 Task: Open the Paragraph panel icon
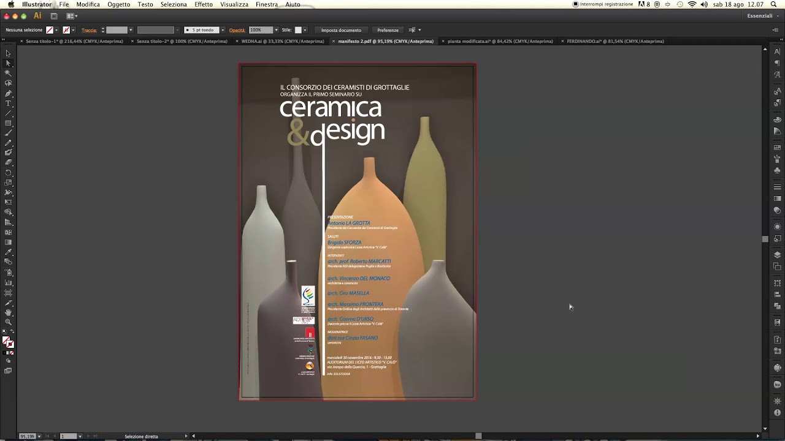click(x=777, y=62)
